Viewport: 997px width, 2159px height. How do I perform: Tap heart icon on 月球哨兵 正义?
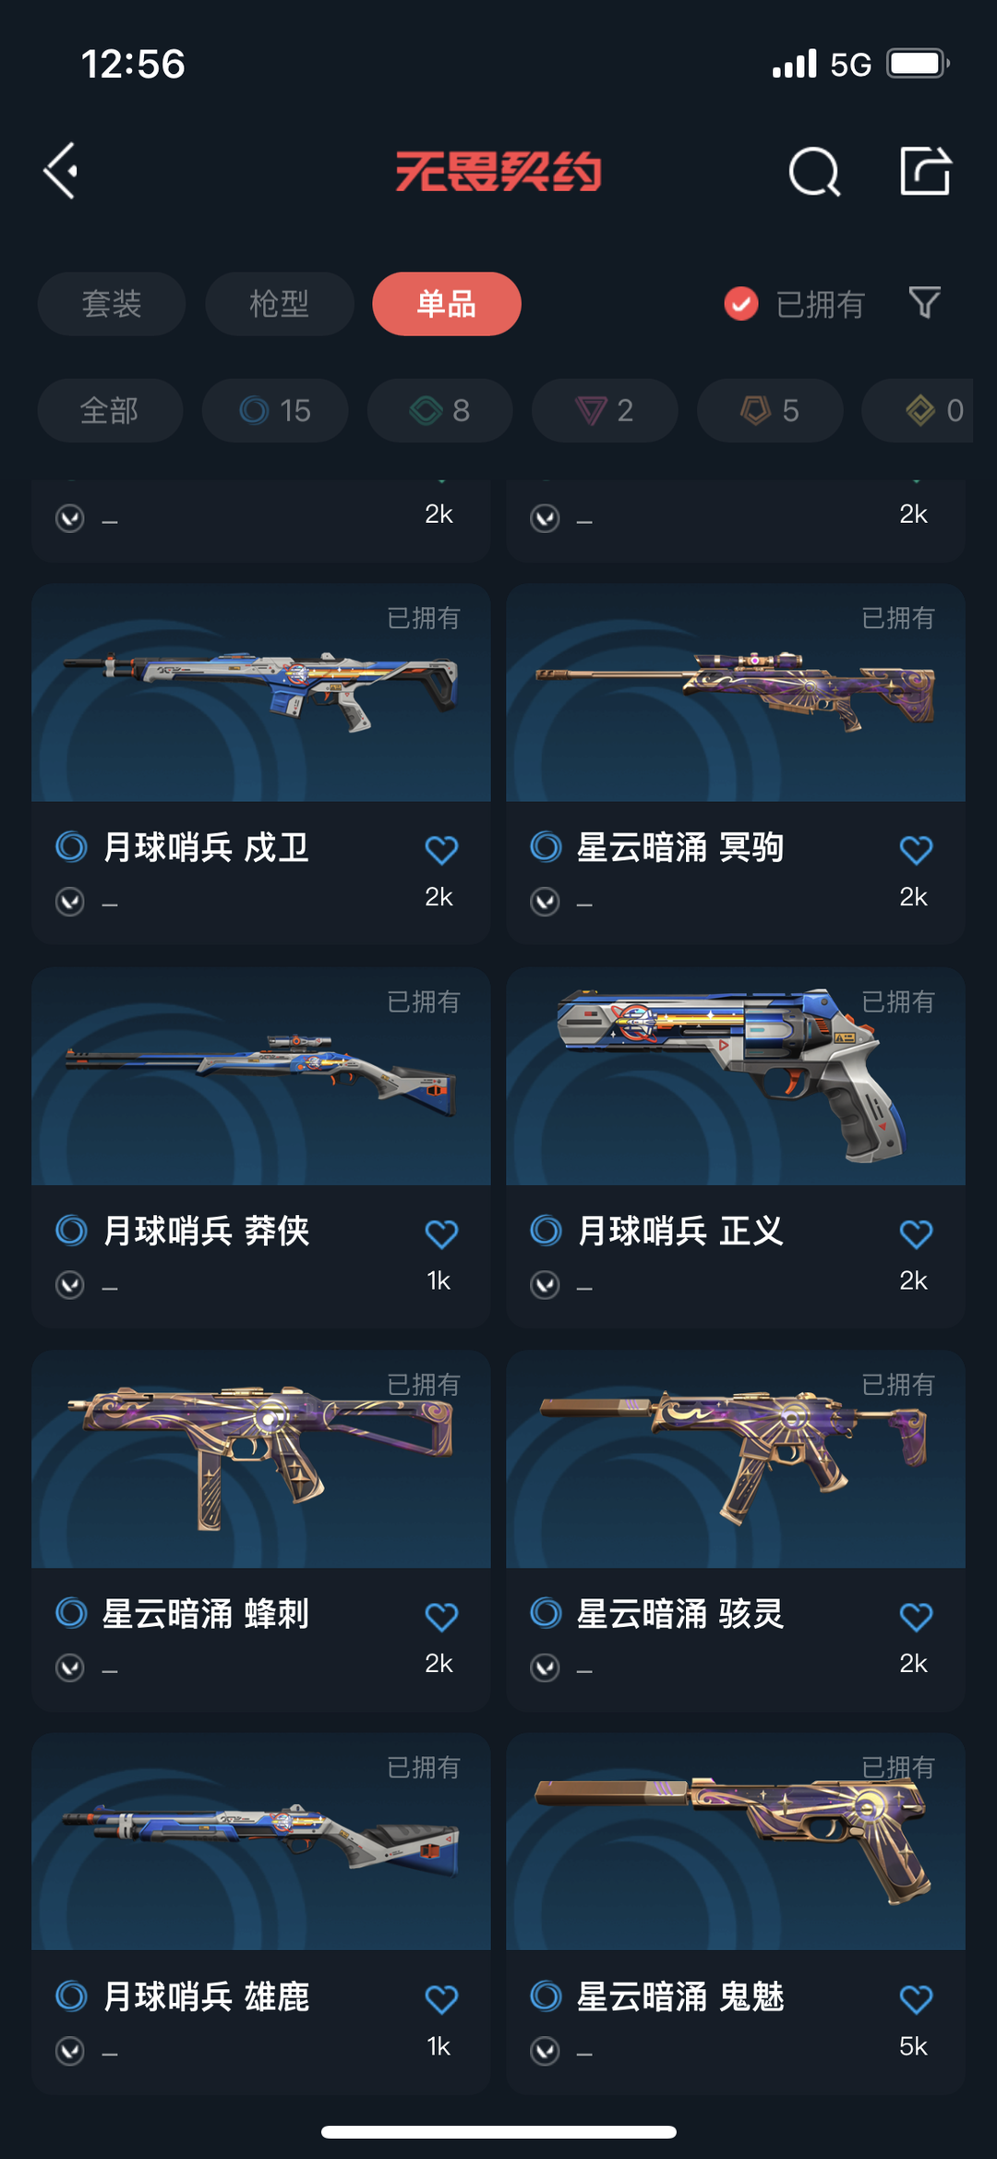pyautogui.click(x=916, y=1233)
